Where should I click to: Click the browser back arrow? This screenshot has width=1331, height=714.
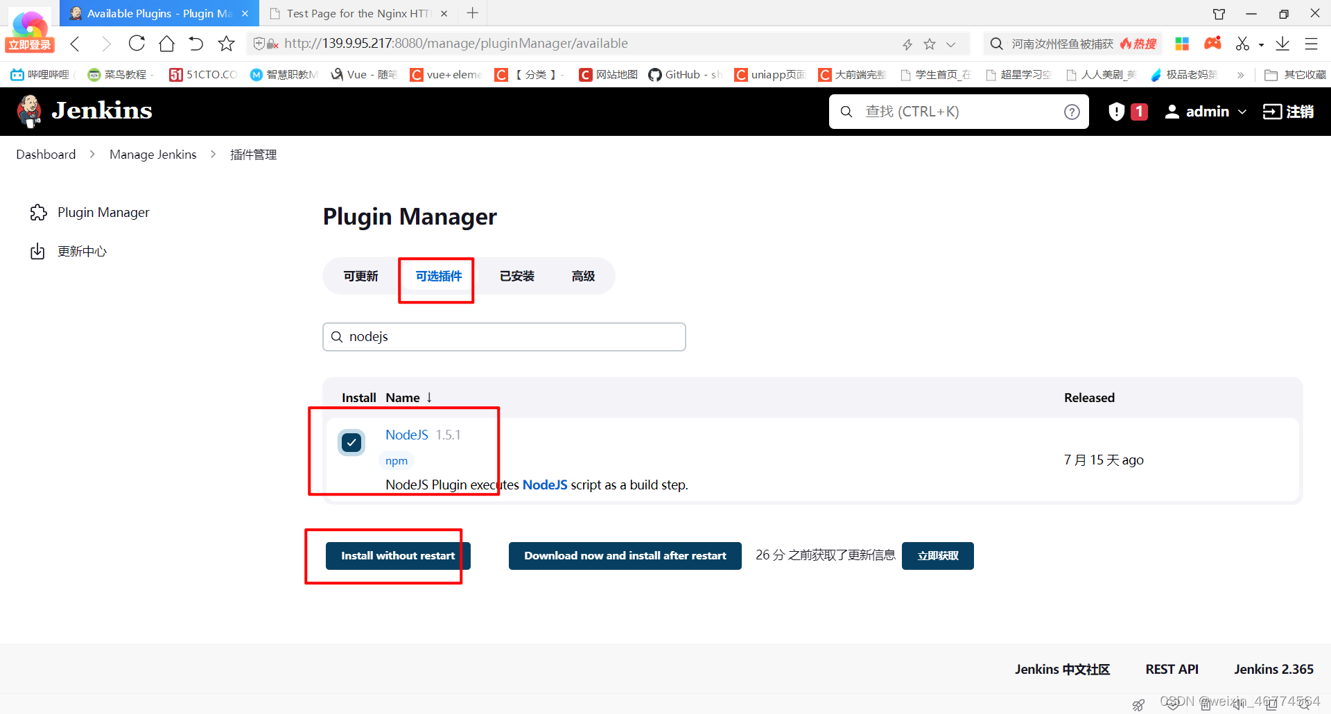point(76,44)
